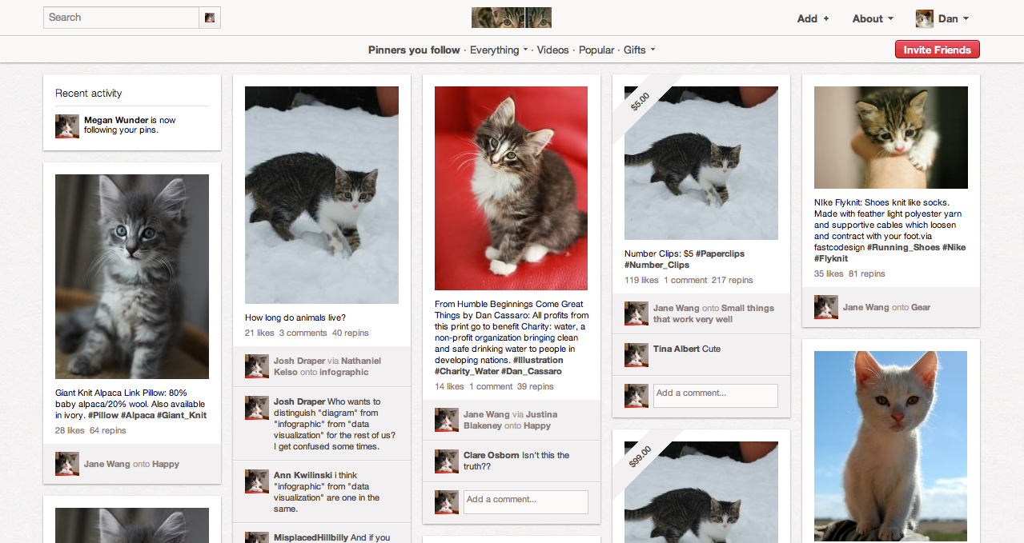Select Pinners you follow tab
Viewport: 1024px width, 543px height.
pyautogui.click(x=414, y=50)
